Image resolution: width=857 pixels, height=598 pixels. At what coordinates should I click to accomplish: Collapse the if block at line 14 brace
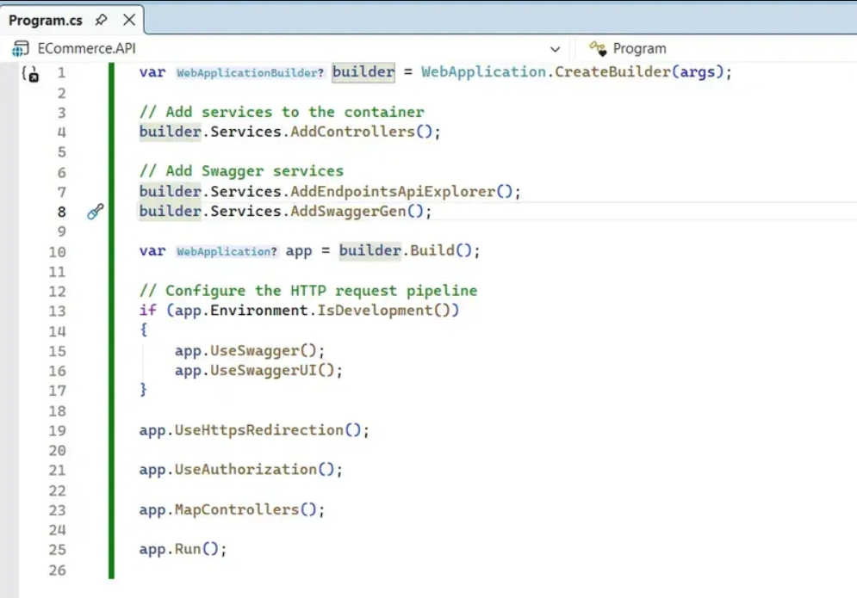point(143,330)
